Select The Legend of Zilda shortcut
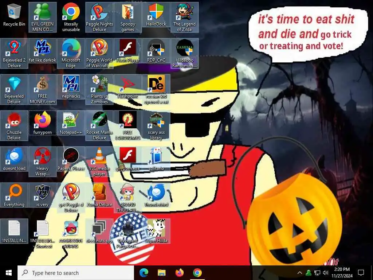The height and width of the screenshot is (280, 373). pyautogui.click(x=185, y=17)
